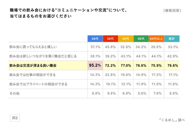Click the blue 20代 column header
Image resolution: width=191 pixels, height=127 pixels.
point(95,39)
